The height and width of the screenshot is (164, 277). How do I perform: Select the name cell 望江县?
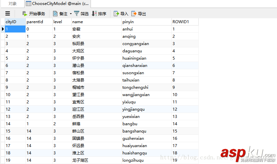click(x=97, y=95)
